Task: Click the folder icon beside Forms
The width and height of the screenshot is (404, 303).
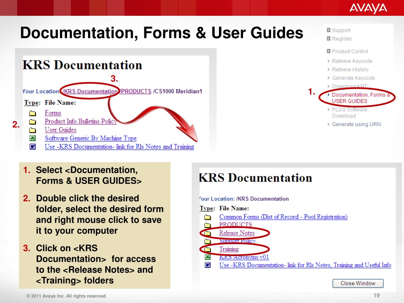Action: point(32,113)
